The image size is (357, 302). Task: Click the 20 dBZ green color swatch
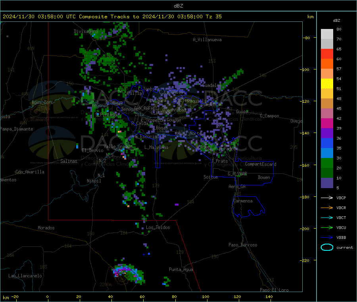pos(327,163)
